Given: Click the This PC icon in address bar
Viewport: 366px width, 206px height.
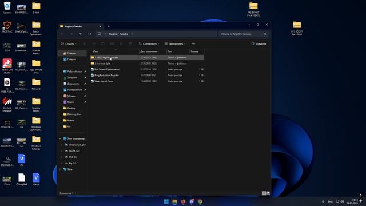Looking at the screenshot, I should 99,34.
